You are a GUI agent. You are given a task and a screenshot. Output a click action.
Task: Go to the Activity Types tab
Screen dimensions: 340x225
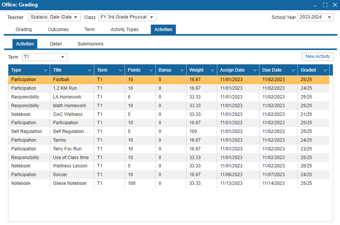[124, 30]
